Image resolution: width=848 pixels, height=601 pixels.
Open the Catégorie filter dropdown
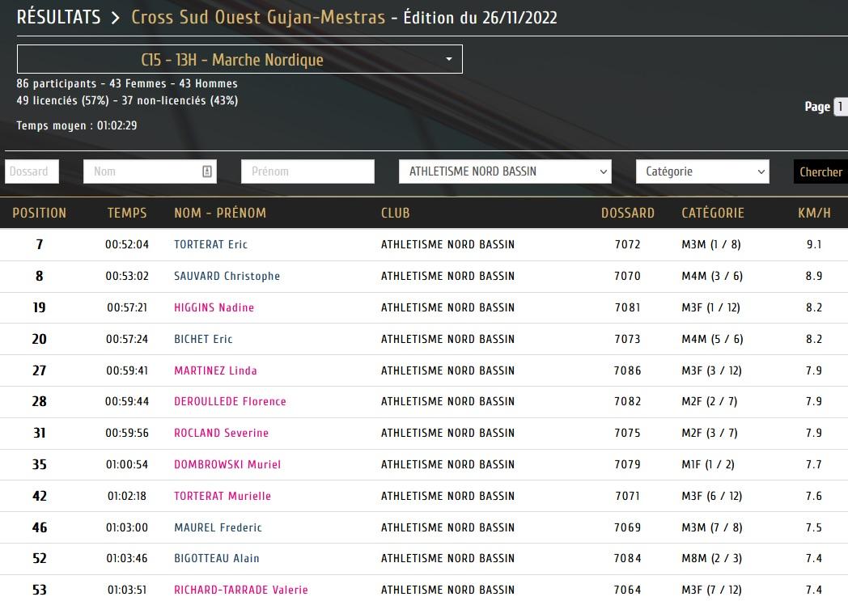click(702, 171)
